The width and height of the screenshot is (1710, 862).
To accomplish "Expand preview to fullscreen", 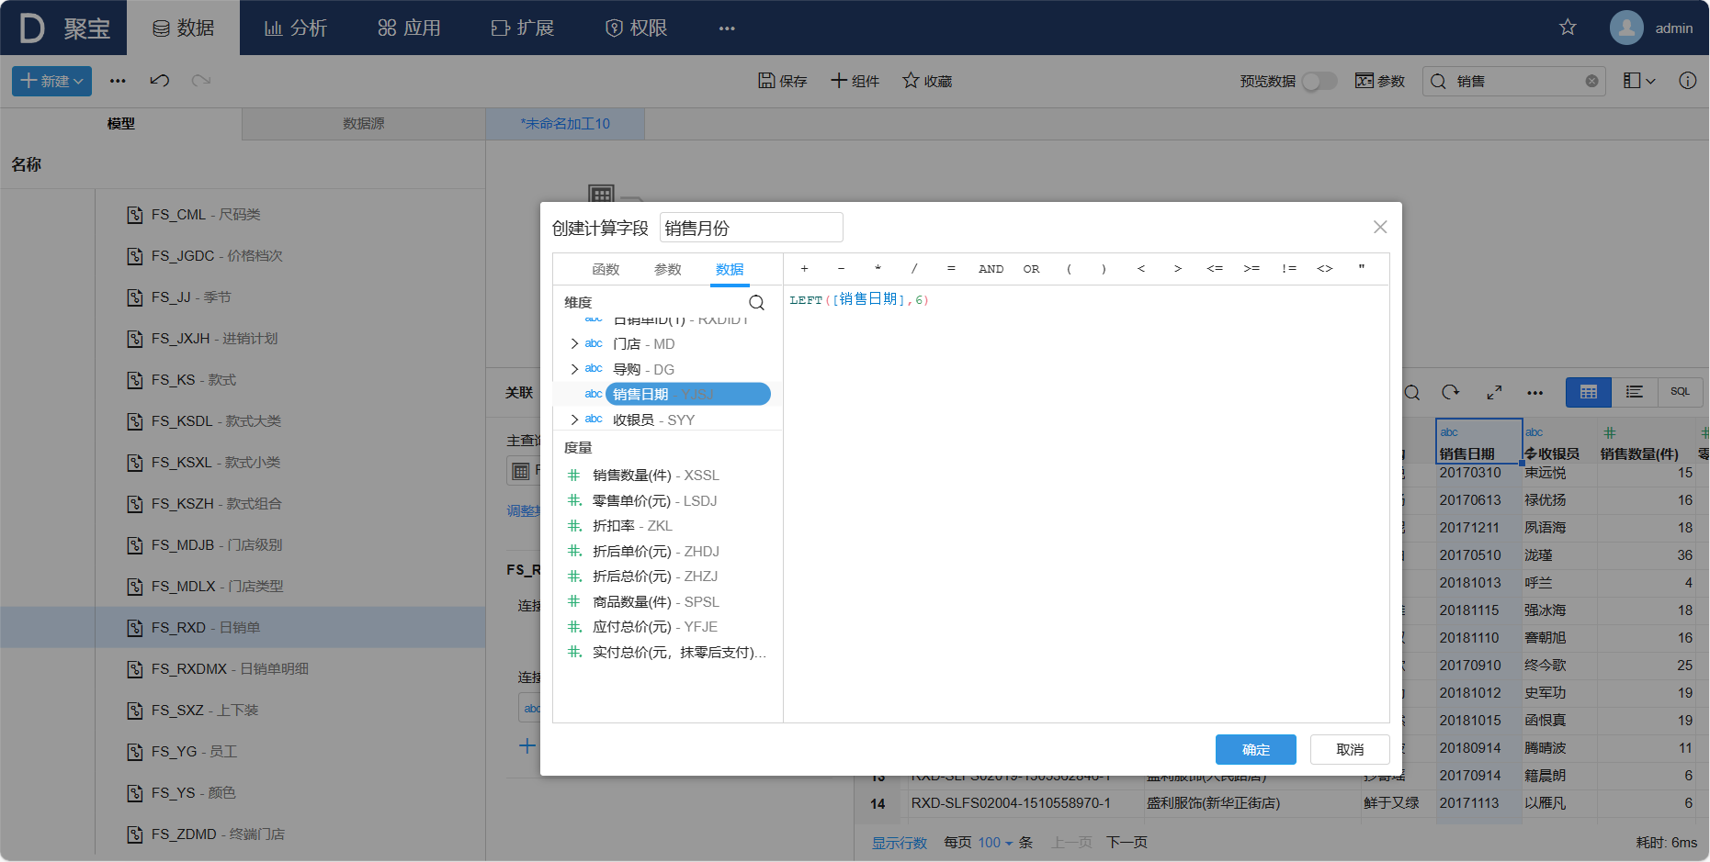I will [x=1494, y=392].
